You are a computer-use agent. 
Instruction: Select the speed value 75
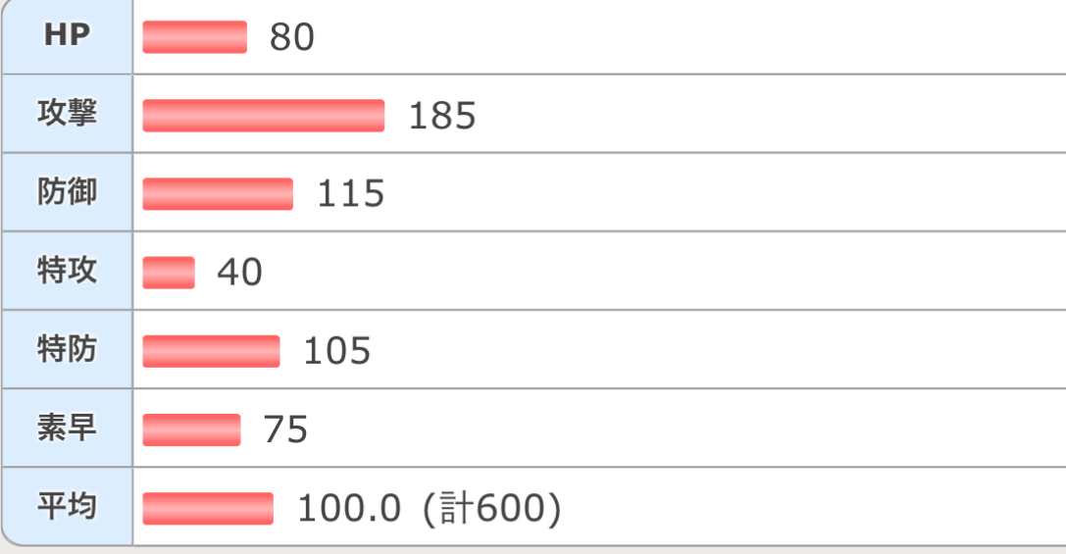point(285,429)
